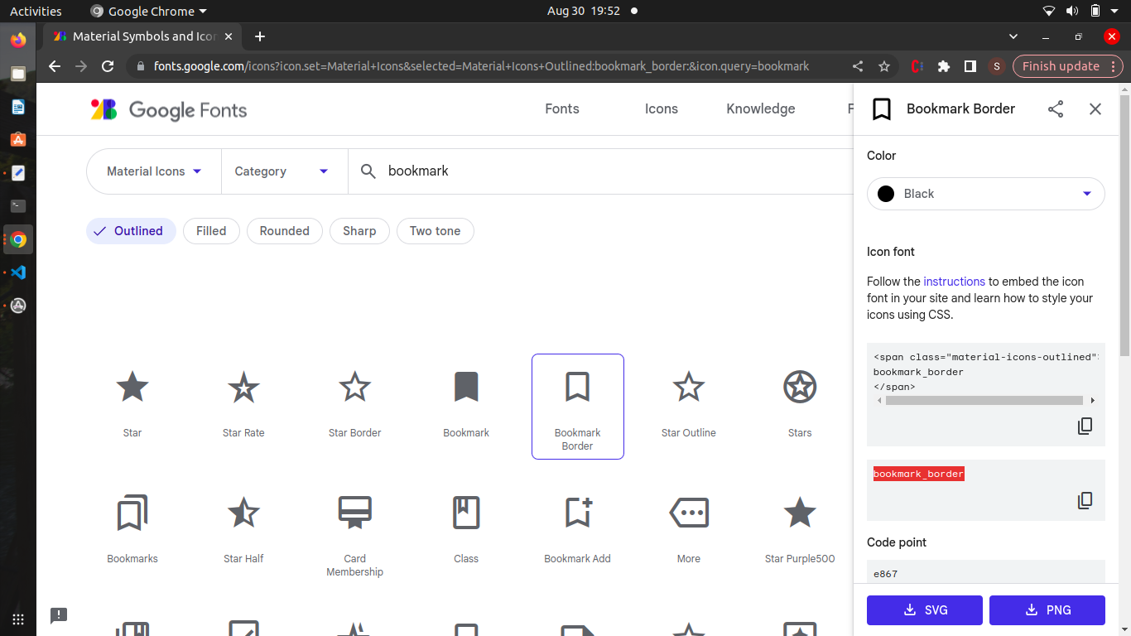This screenshot has height=636, width=1131.
Task: Close the Bookmark Border details panel
Action: (1095, 109)
